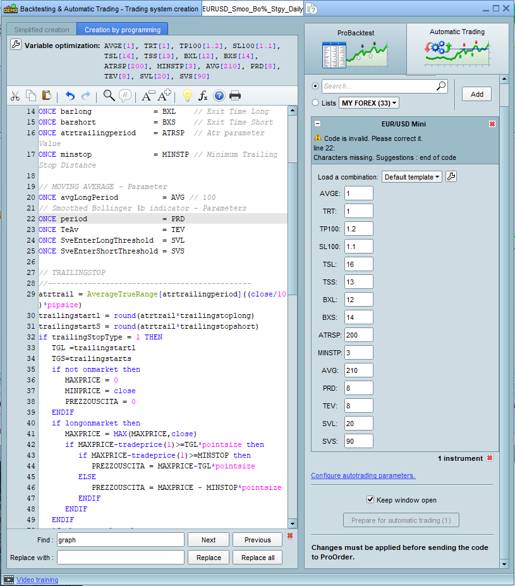Undo the last code edit
Viewport: 515px width, 586px height.
(70, 95)
